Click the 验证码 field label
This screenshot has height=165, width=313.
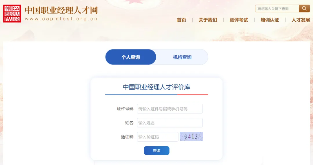tap(128, 137)
